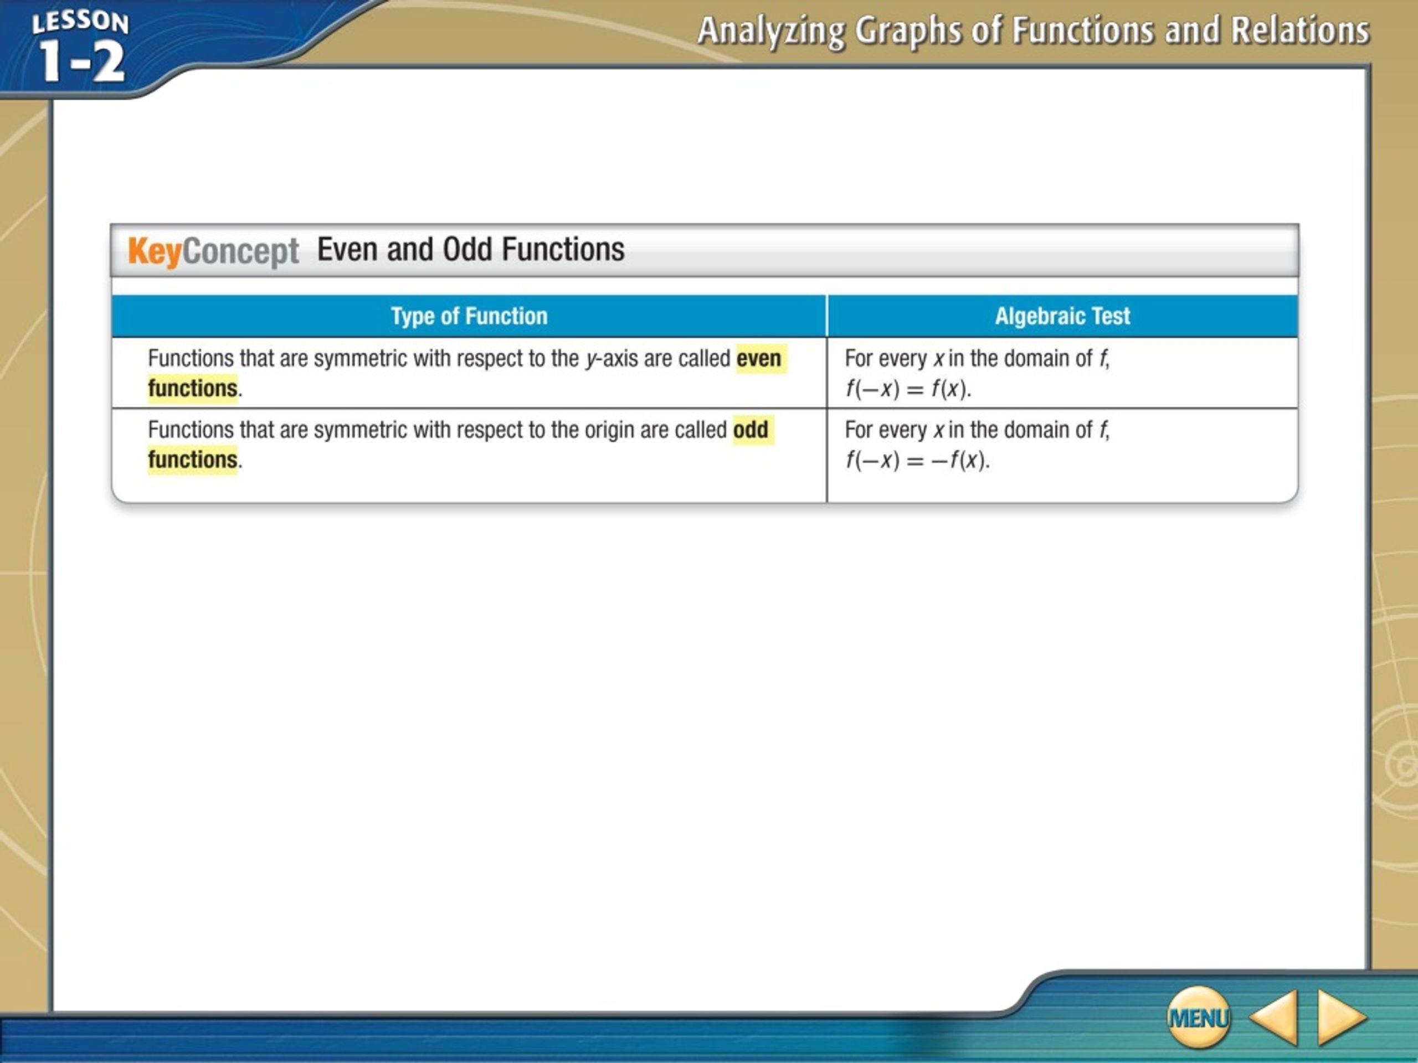Select the 'Algebraic Test' column header

(x=1062, y=316)
